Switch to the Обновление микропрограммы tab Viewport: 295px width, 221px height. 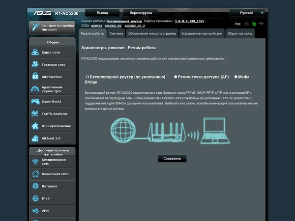tap(152, 33)
